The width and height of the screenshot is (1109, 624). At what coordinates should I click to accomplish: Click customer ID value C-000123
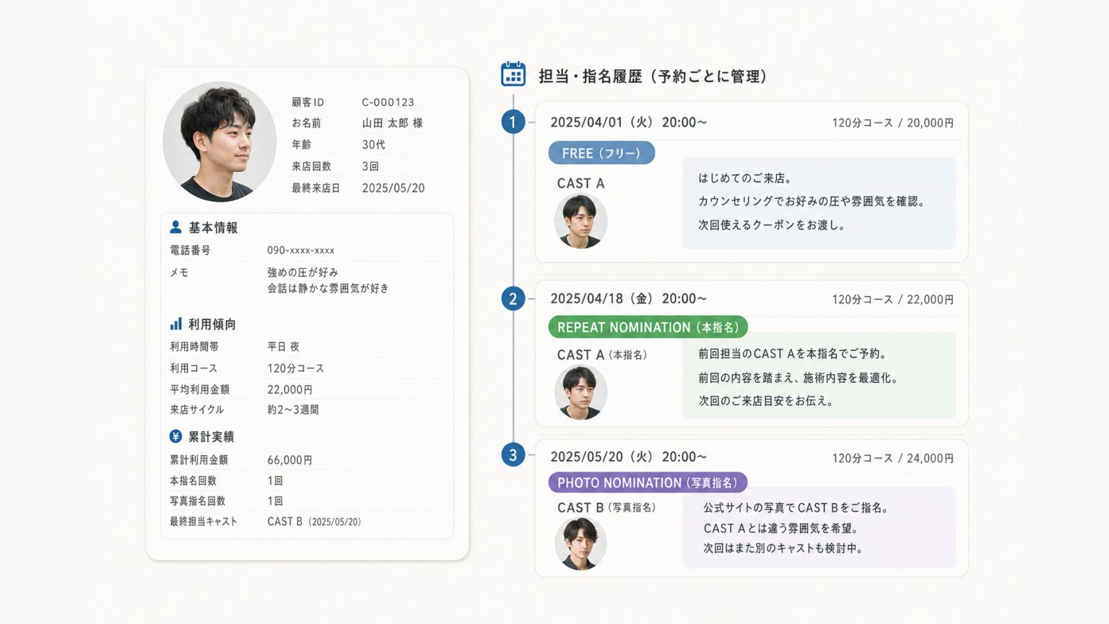388,102
